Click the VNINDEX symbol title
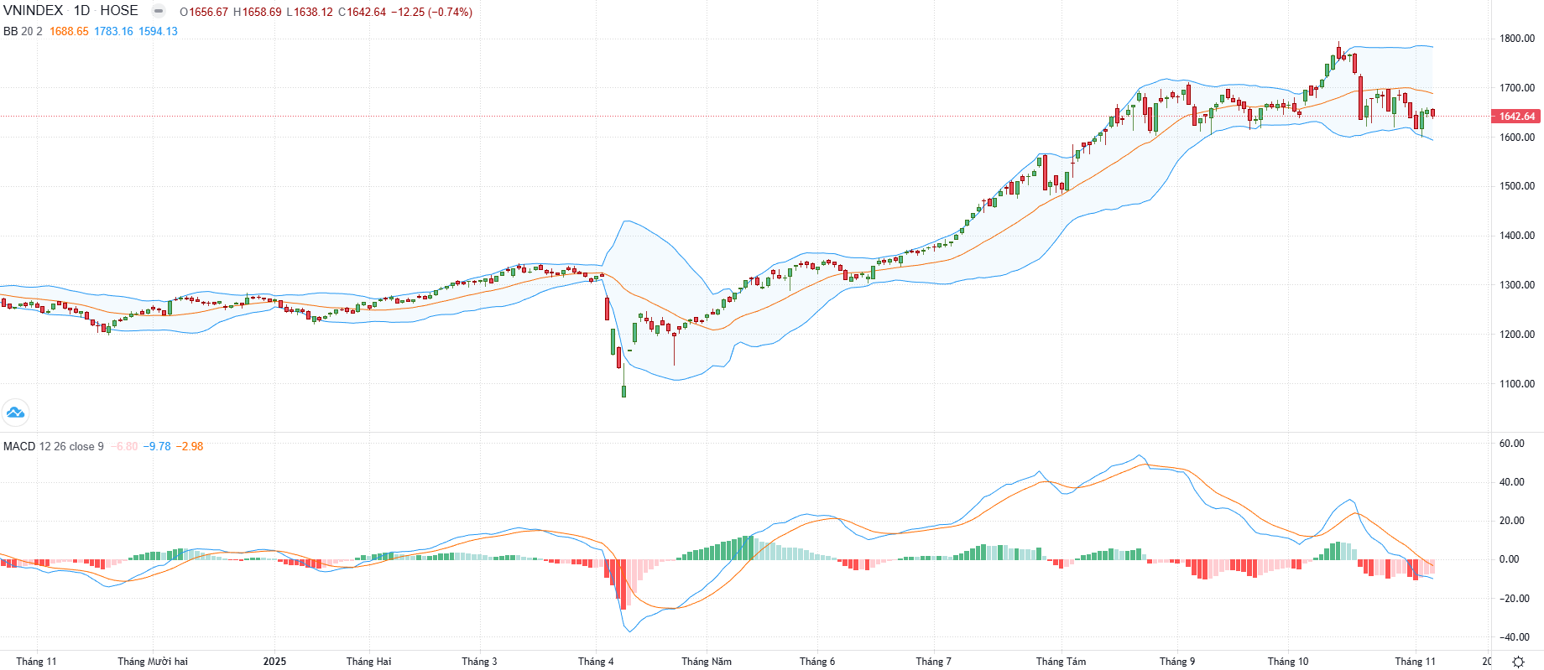This screenshot has height=670, width=1544. (x=34, y=11)
